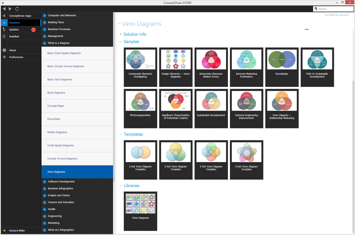The image size is (355, 235).
Task: Open the 5-Set Venn Diagram Template
Action: 247,160
